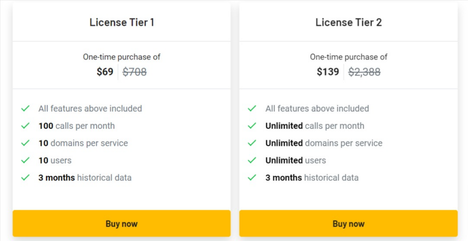Click the crossed-out $2,388 price
Screen dimensions: 468x241
(364, 72)
